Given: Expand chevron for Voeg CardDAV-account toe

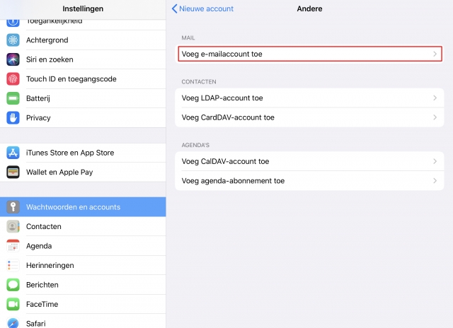Looking at the screenshot, I should [435, 117].
